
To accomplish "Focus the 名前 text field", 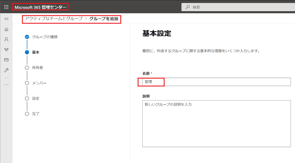I will pyautogui.click(x=216, y=81).
